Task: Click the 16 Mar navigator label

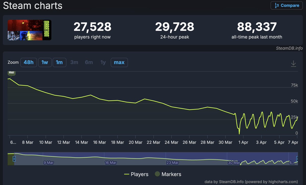Action: 111,162
